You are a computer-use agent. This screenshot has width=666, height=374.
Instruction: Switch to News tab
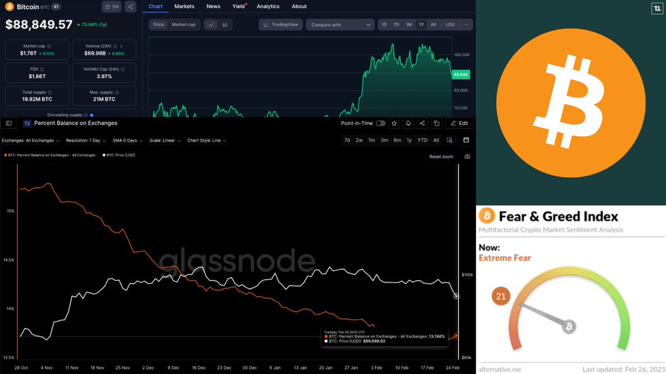(x=213, y=6)
